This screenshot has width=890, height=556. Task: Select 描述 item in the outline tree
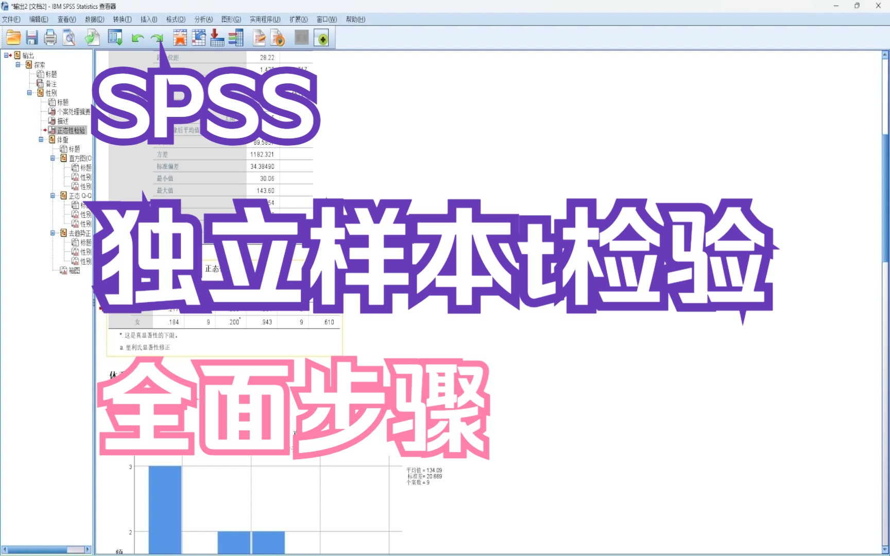point(62,121)
